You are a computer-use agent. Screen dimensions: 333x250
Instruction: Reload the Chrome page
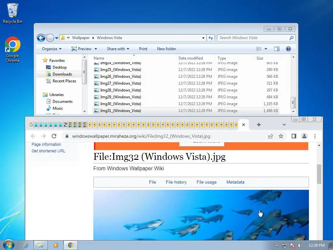pyautogui.click(x=54, y=136)
